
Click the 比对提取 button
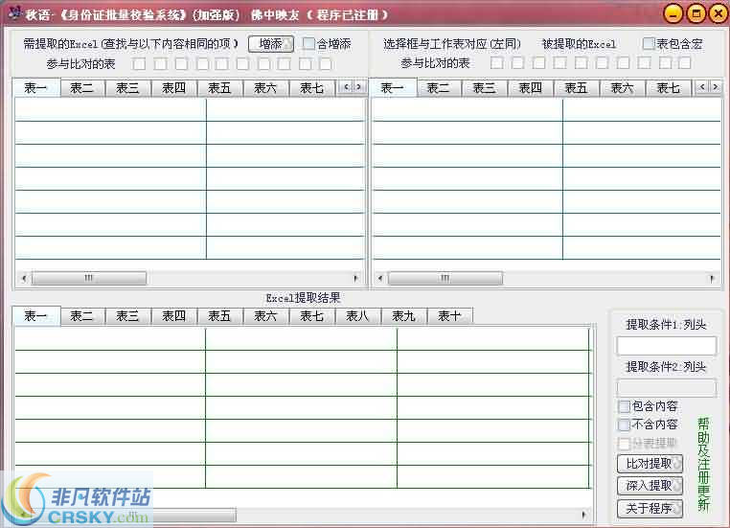(650, 463)
